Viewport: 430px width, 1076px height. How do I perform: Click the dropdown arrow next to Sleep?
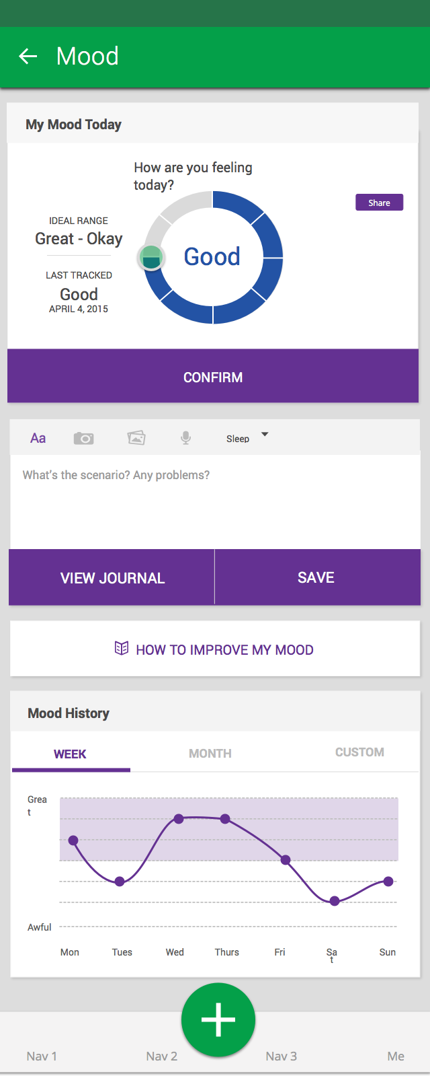[x=265, y=435]
